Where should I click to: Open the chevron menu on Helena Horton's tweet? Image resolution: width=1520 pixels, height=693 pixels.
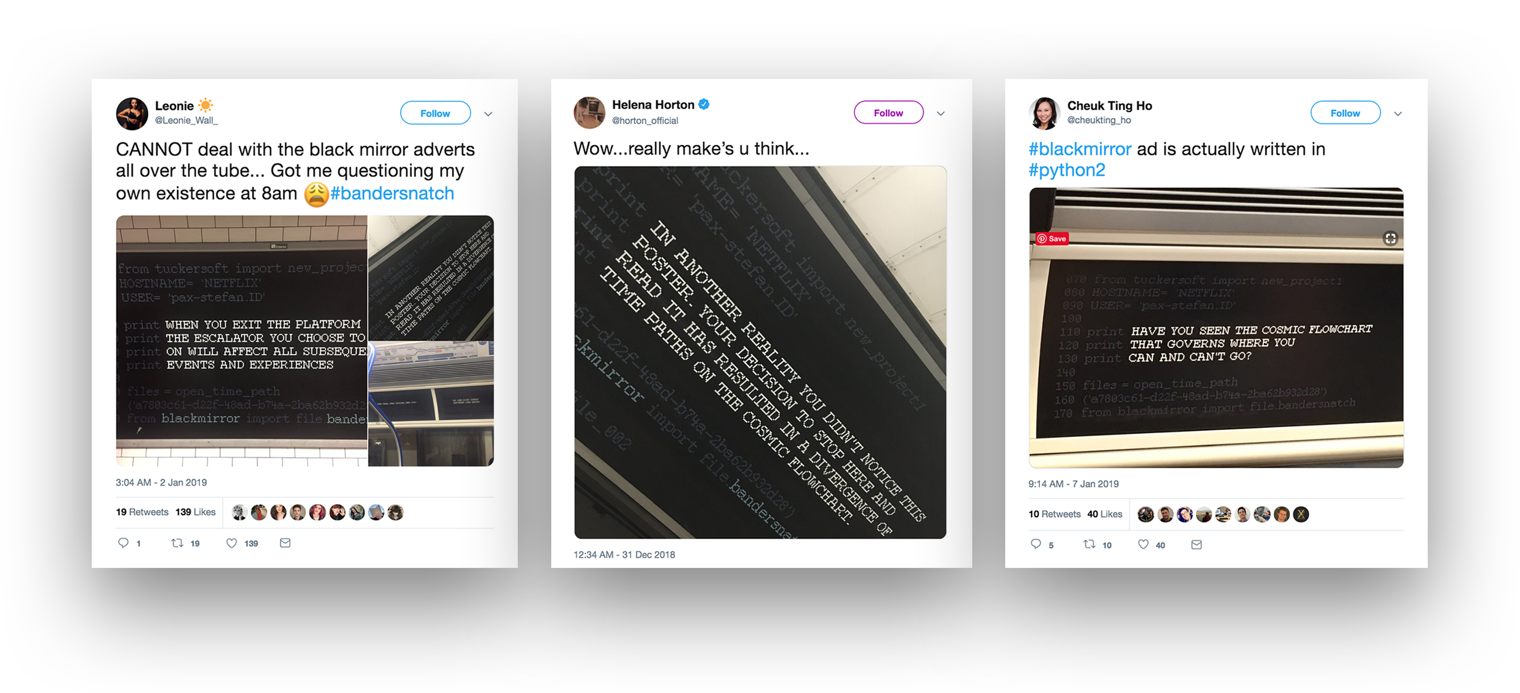click(940, 114)
